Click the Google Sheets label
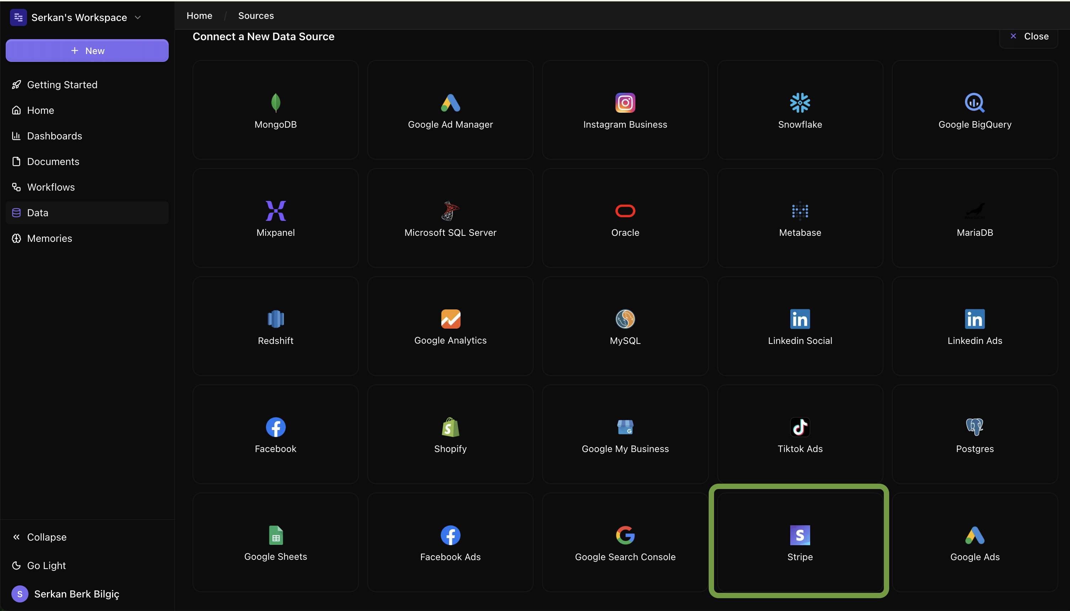1070x611 pixels. pyautogui.click(x=276, y=557)
